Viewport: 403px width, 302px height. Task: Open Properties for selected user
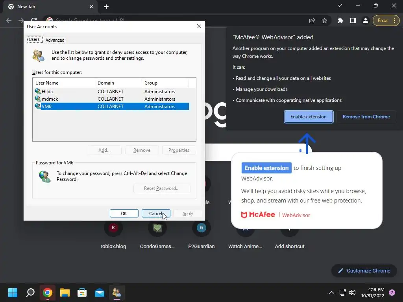pyautogui.click(x=179, y=150)
